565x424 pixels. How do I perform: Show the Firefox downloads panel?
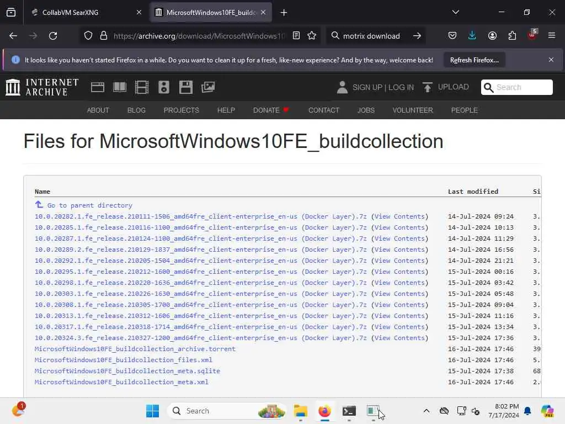(472, 35)
